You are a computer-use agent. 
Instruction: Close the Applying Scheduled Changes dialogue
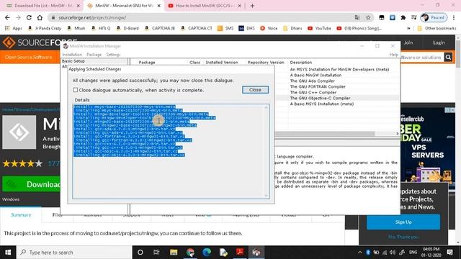255,90
